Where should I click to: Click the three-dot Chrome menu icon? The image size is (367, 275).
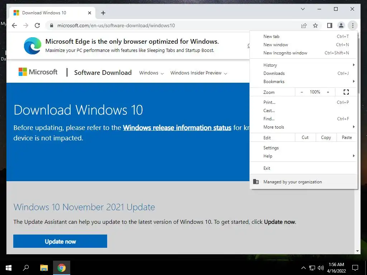[353, 25]
